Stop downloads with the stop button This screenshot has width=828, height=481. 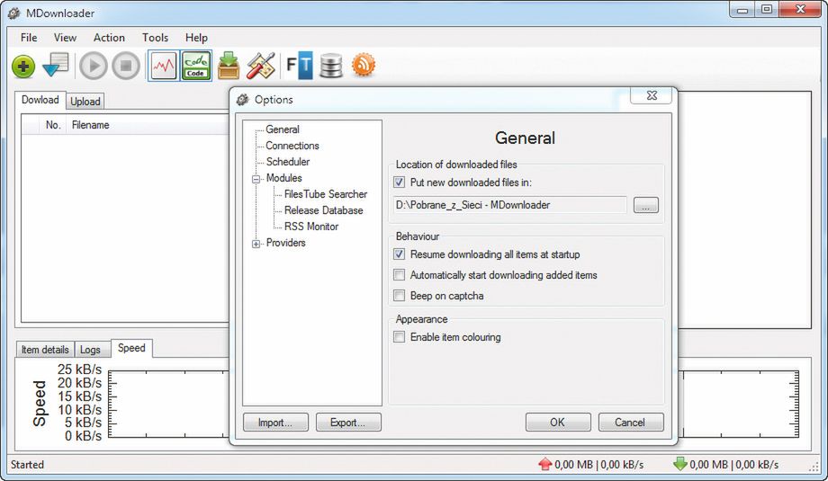(x=126, y=66)
